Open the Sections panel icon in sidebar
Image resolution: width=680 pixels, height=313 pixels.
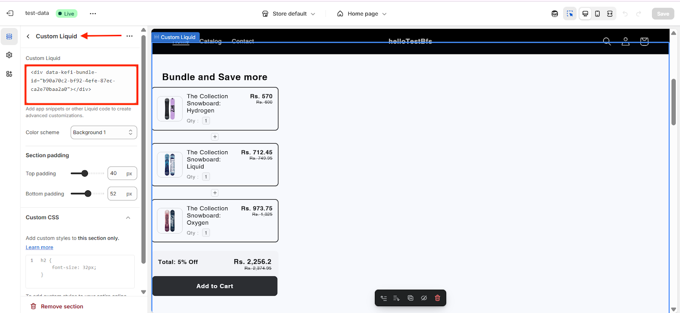pyautogui.click(x=9, y=37)
